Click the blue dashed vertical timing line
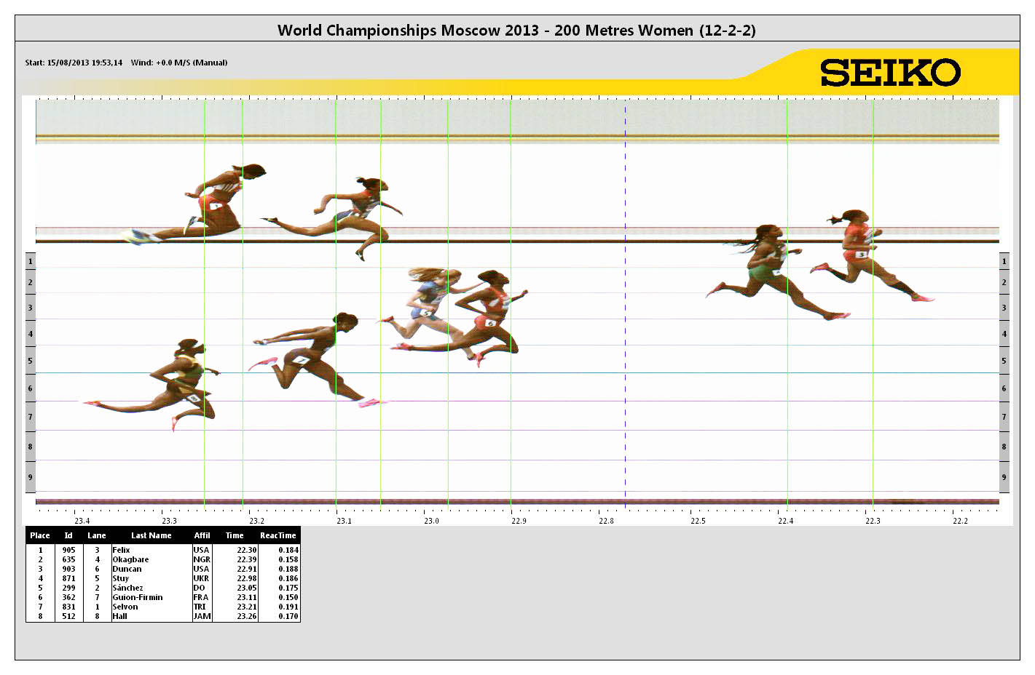Screen dimensions: 1035x675 (625, 305)
